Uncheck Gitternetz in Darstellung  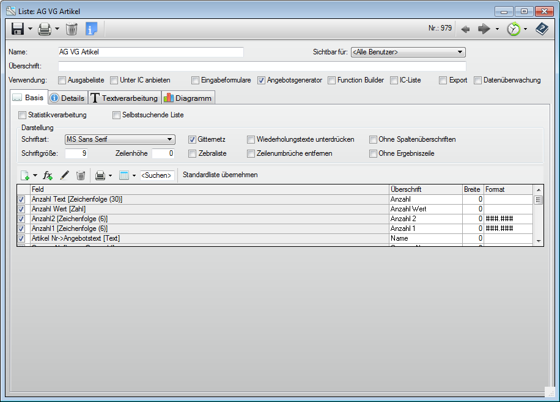click(x=193, y=139)
